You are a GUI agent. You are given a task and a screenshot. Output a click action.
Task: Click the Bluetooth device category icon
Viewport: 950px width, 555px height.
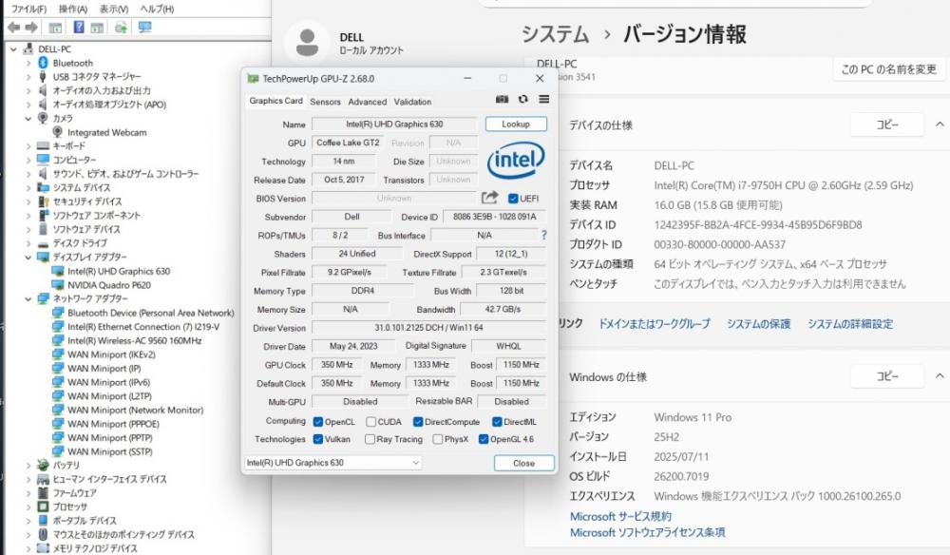pyautogui.click(x=43, y=63)
